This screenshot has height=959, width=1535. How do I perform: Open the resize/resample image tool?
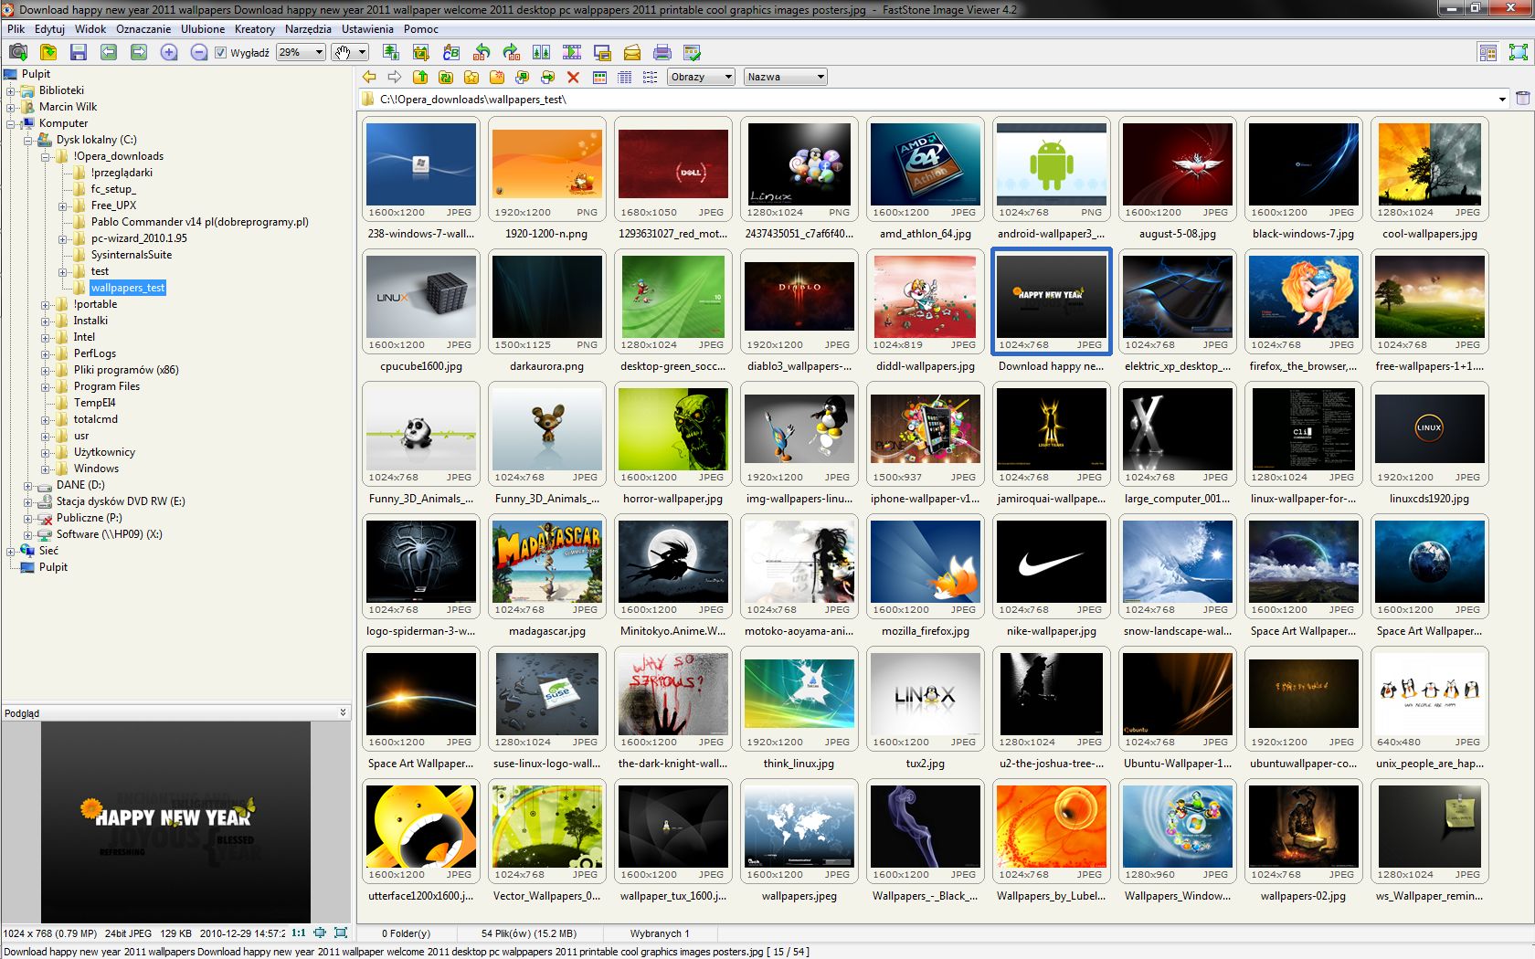click(x=390, y=53)
